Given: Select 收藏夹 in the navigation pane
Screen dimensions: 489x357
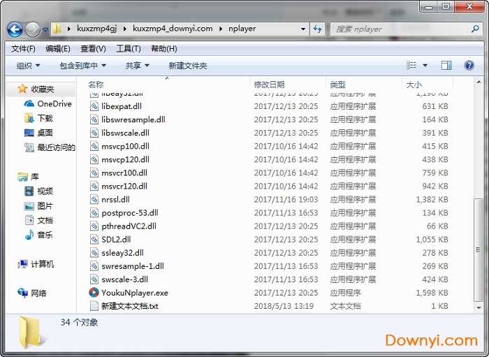Looking at the screenshot, I should coord(43,89).
